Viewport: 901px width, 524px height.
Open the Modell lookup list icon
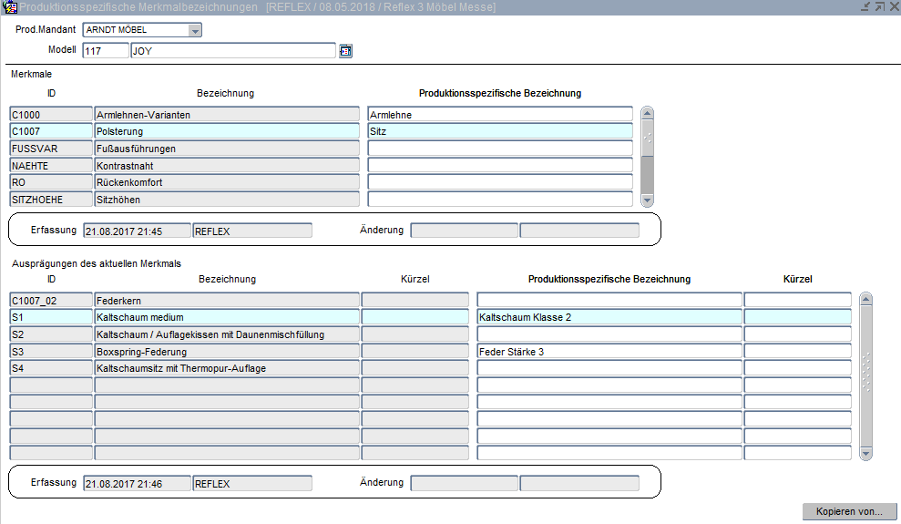pos(345,51)
